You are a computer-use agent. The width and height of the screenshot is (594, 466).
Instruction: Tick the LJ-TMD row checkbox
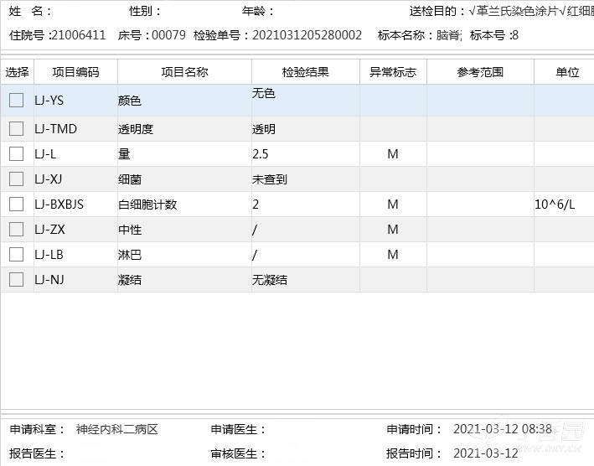pos(16,129)
